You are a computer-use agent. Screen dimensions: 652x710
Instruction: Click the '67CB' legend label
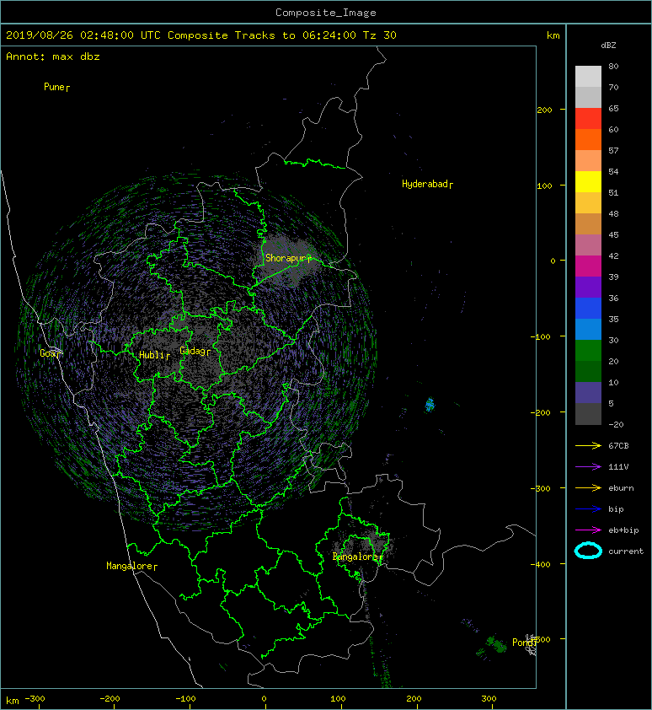pos(618,446)
